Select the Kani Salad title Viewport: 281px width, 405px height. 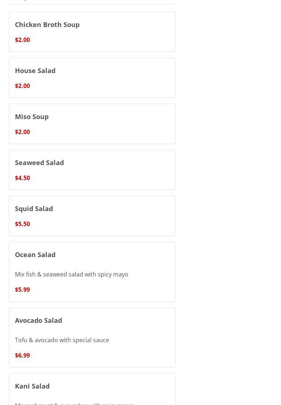pyautogui.click(x=32, y=386)
